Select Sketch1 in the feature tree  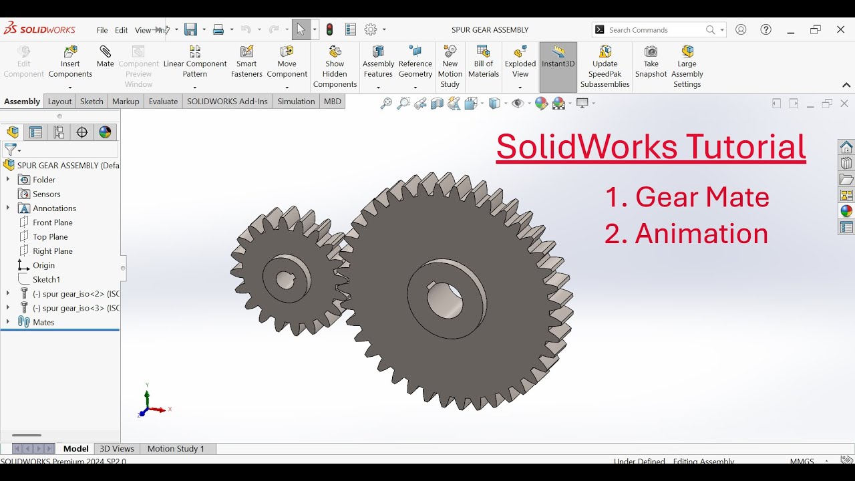click(x=47, y=279)
